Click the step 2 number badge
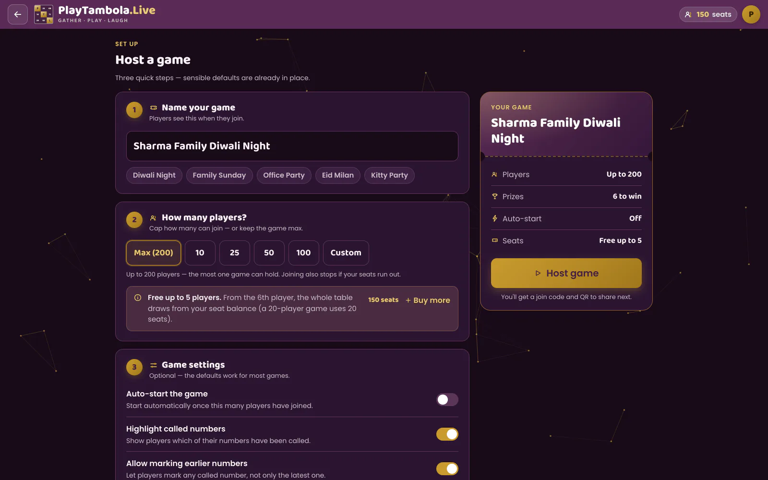This screenshot has height=480, width=768. 134,220
